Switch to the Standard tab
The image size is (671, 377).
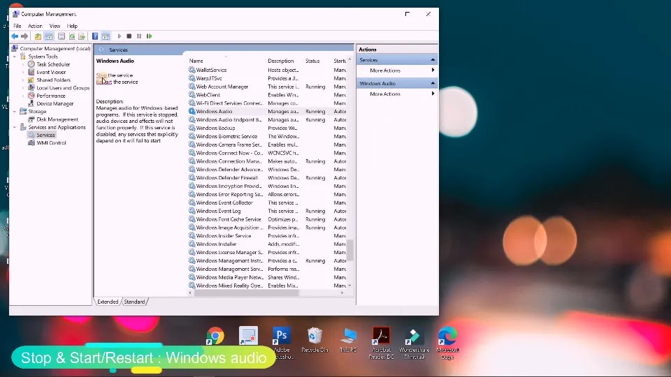(134, 302)
